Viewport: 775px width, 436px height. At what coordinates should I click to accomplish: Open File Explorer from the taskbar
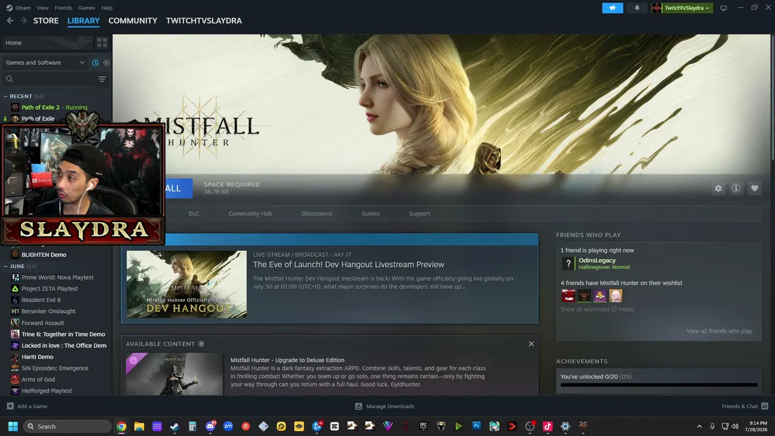pyautogui.click(x=139, y=426)
